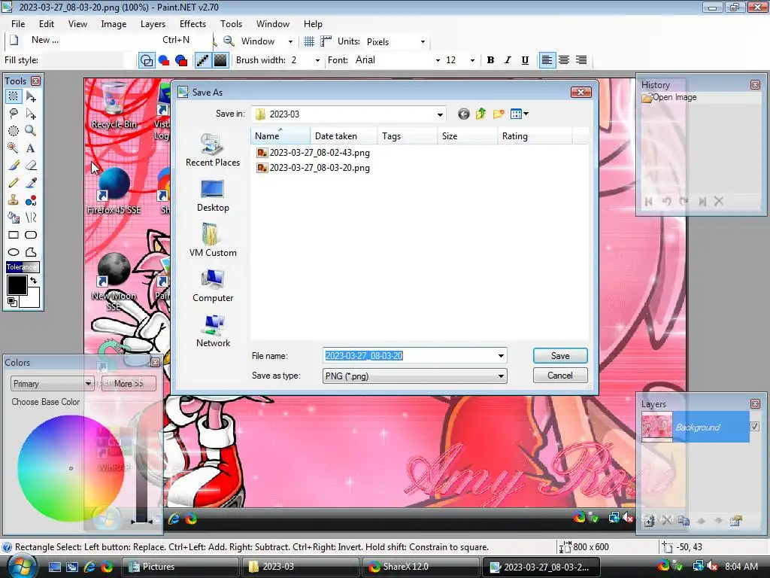Viewport: 770px width, 578px height.
Task: Select the Magic Wand tool
Action: coord(14,148)
